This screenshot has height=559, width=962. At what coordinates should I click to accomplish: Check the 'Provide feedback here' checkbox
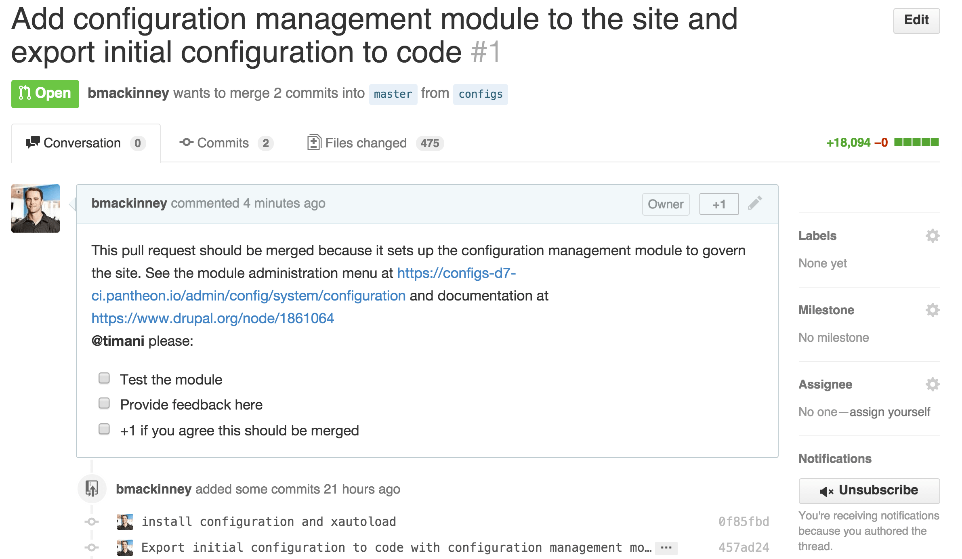pyautogui.click(x=104, y=403)
